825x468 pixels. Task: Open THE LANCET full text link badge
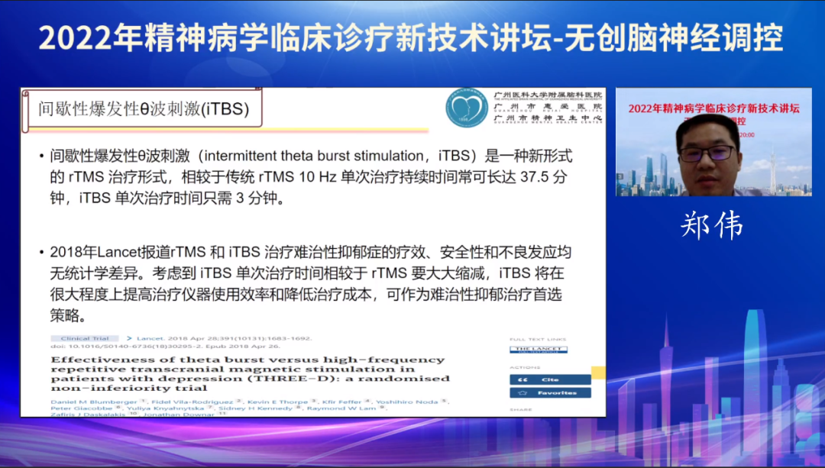point(539,349)
